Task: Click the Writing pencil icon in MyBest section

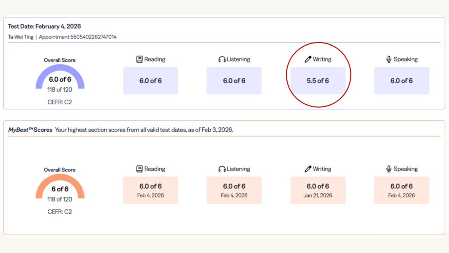Action: (308, 169)
